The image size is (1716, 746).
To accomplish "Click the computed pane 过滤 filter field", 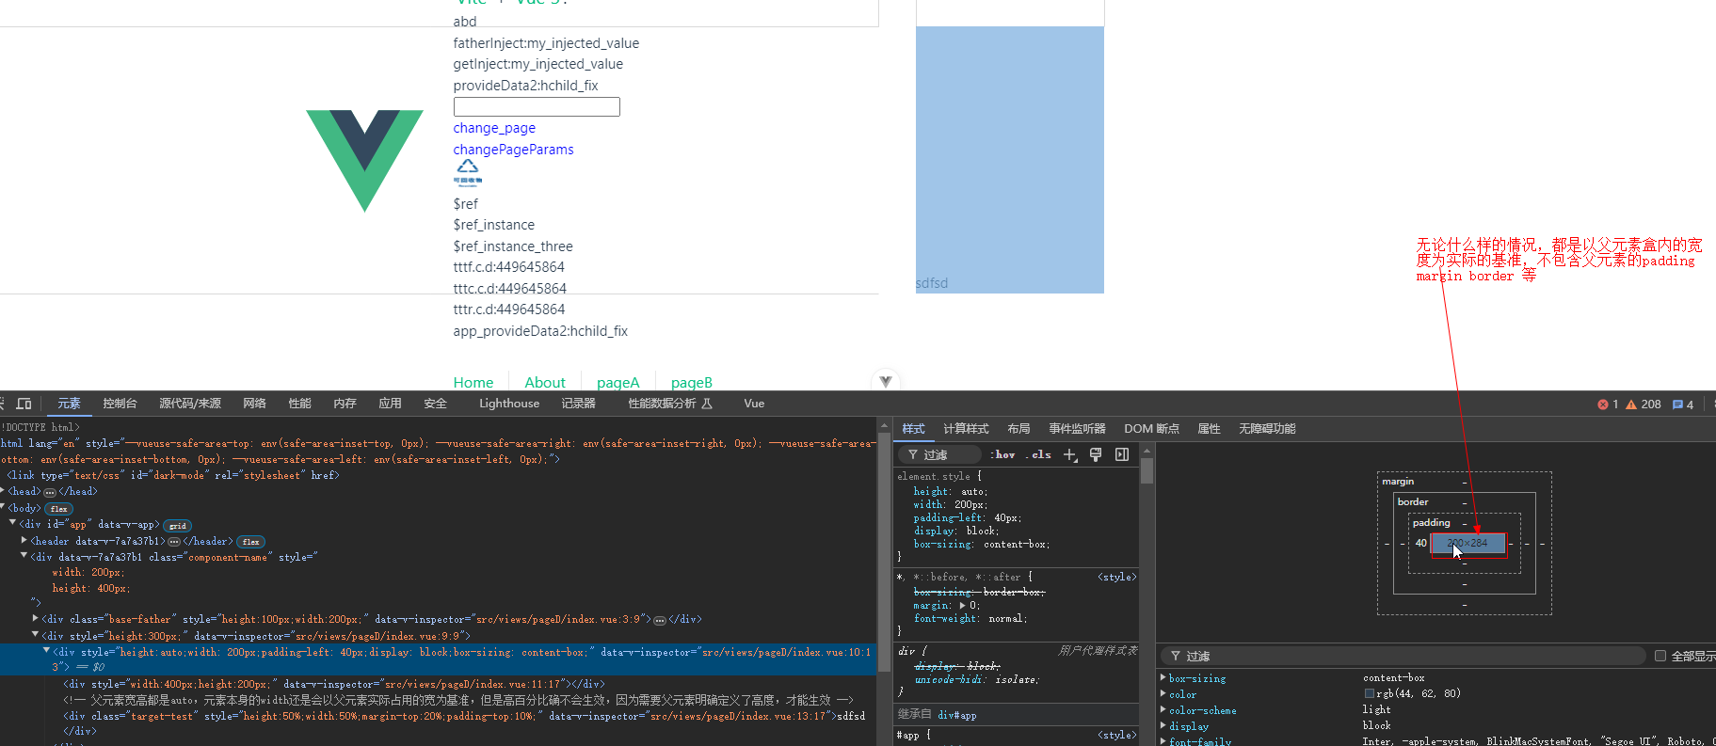I will [1403, 656].
